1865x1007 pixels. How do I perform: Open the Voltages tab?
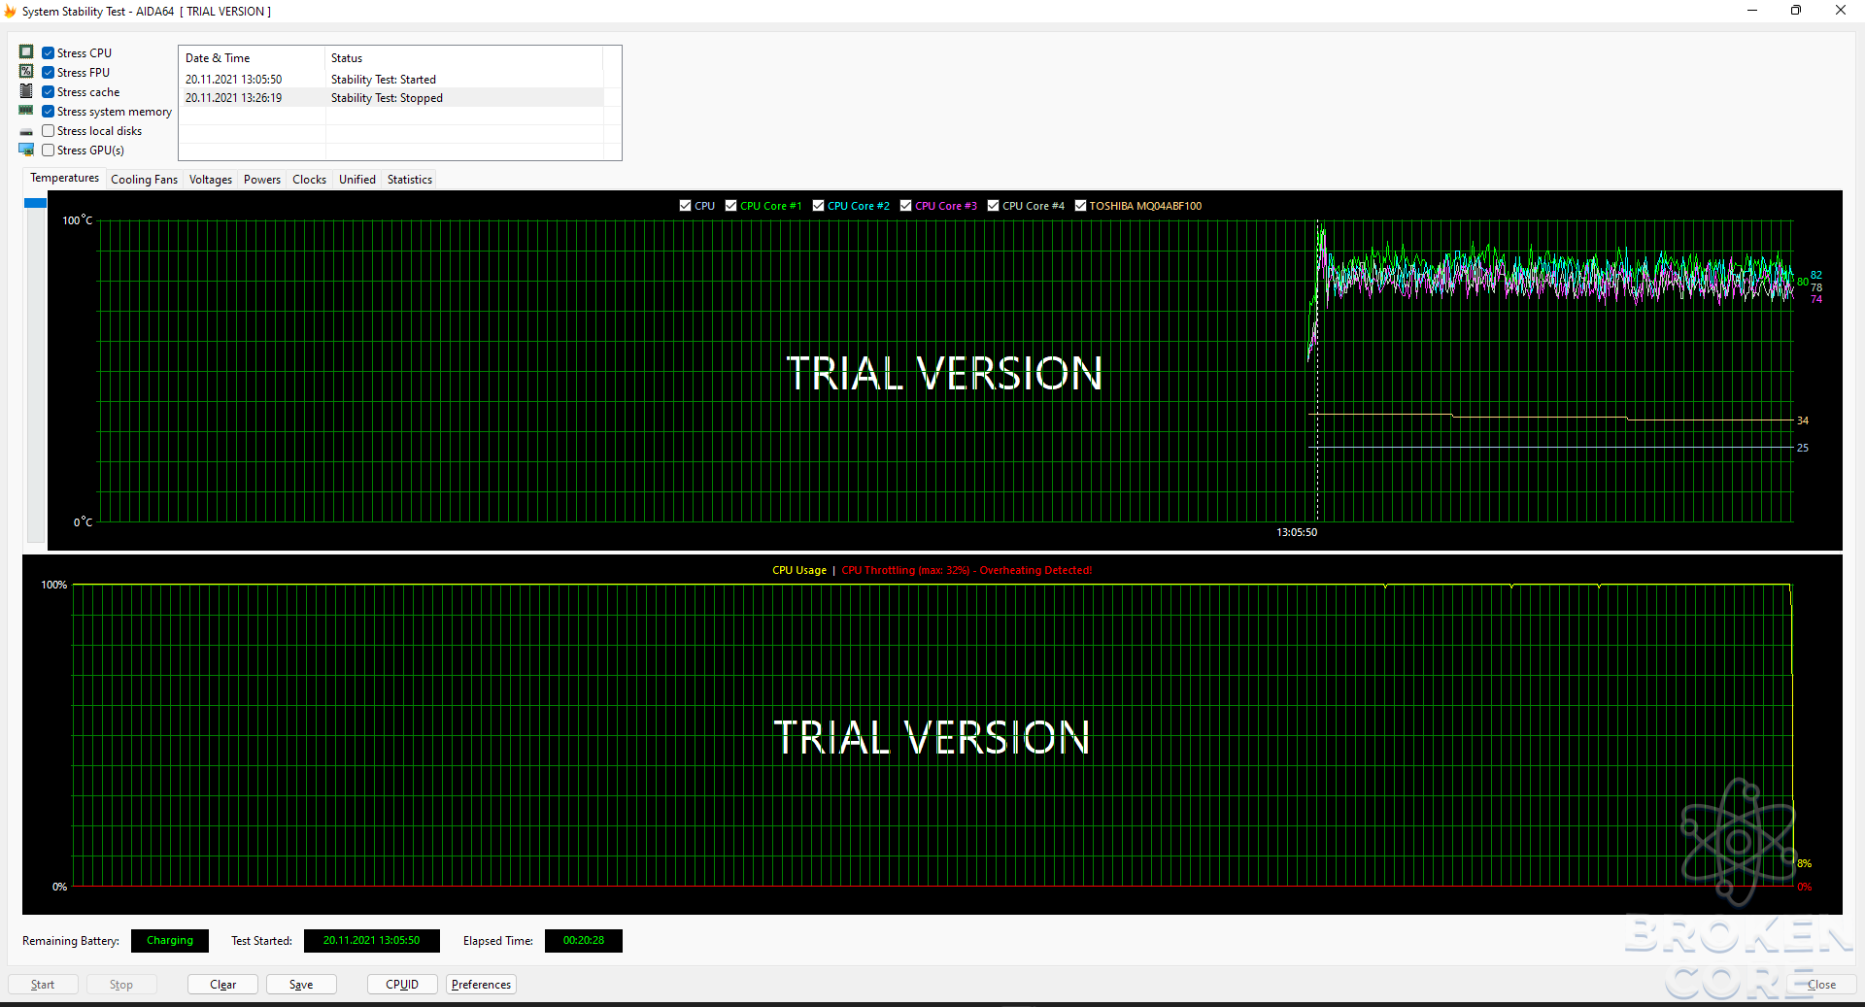click(x=211, y=180)
